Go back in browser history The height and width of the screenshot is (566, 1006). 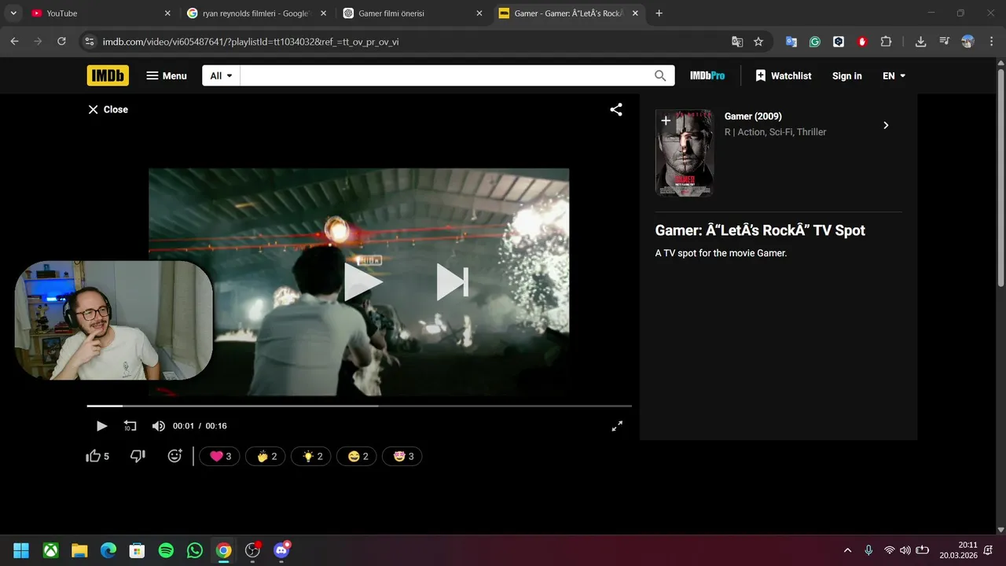[14, 42]
